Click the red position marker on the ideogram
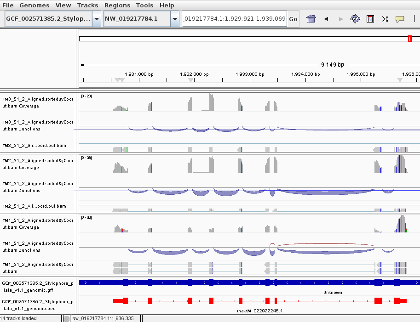The image size is (420, 322). (x=409, y=39)
